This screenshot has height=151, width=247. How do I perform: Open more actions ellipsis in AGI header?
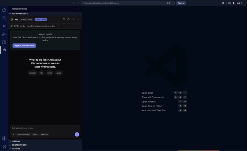[78, 19]
